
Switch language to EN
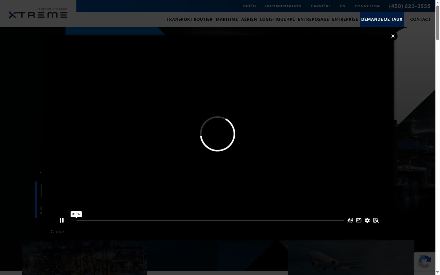click(x=343, y=6)
